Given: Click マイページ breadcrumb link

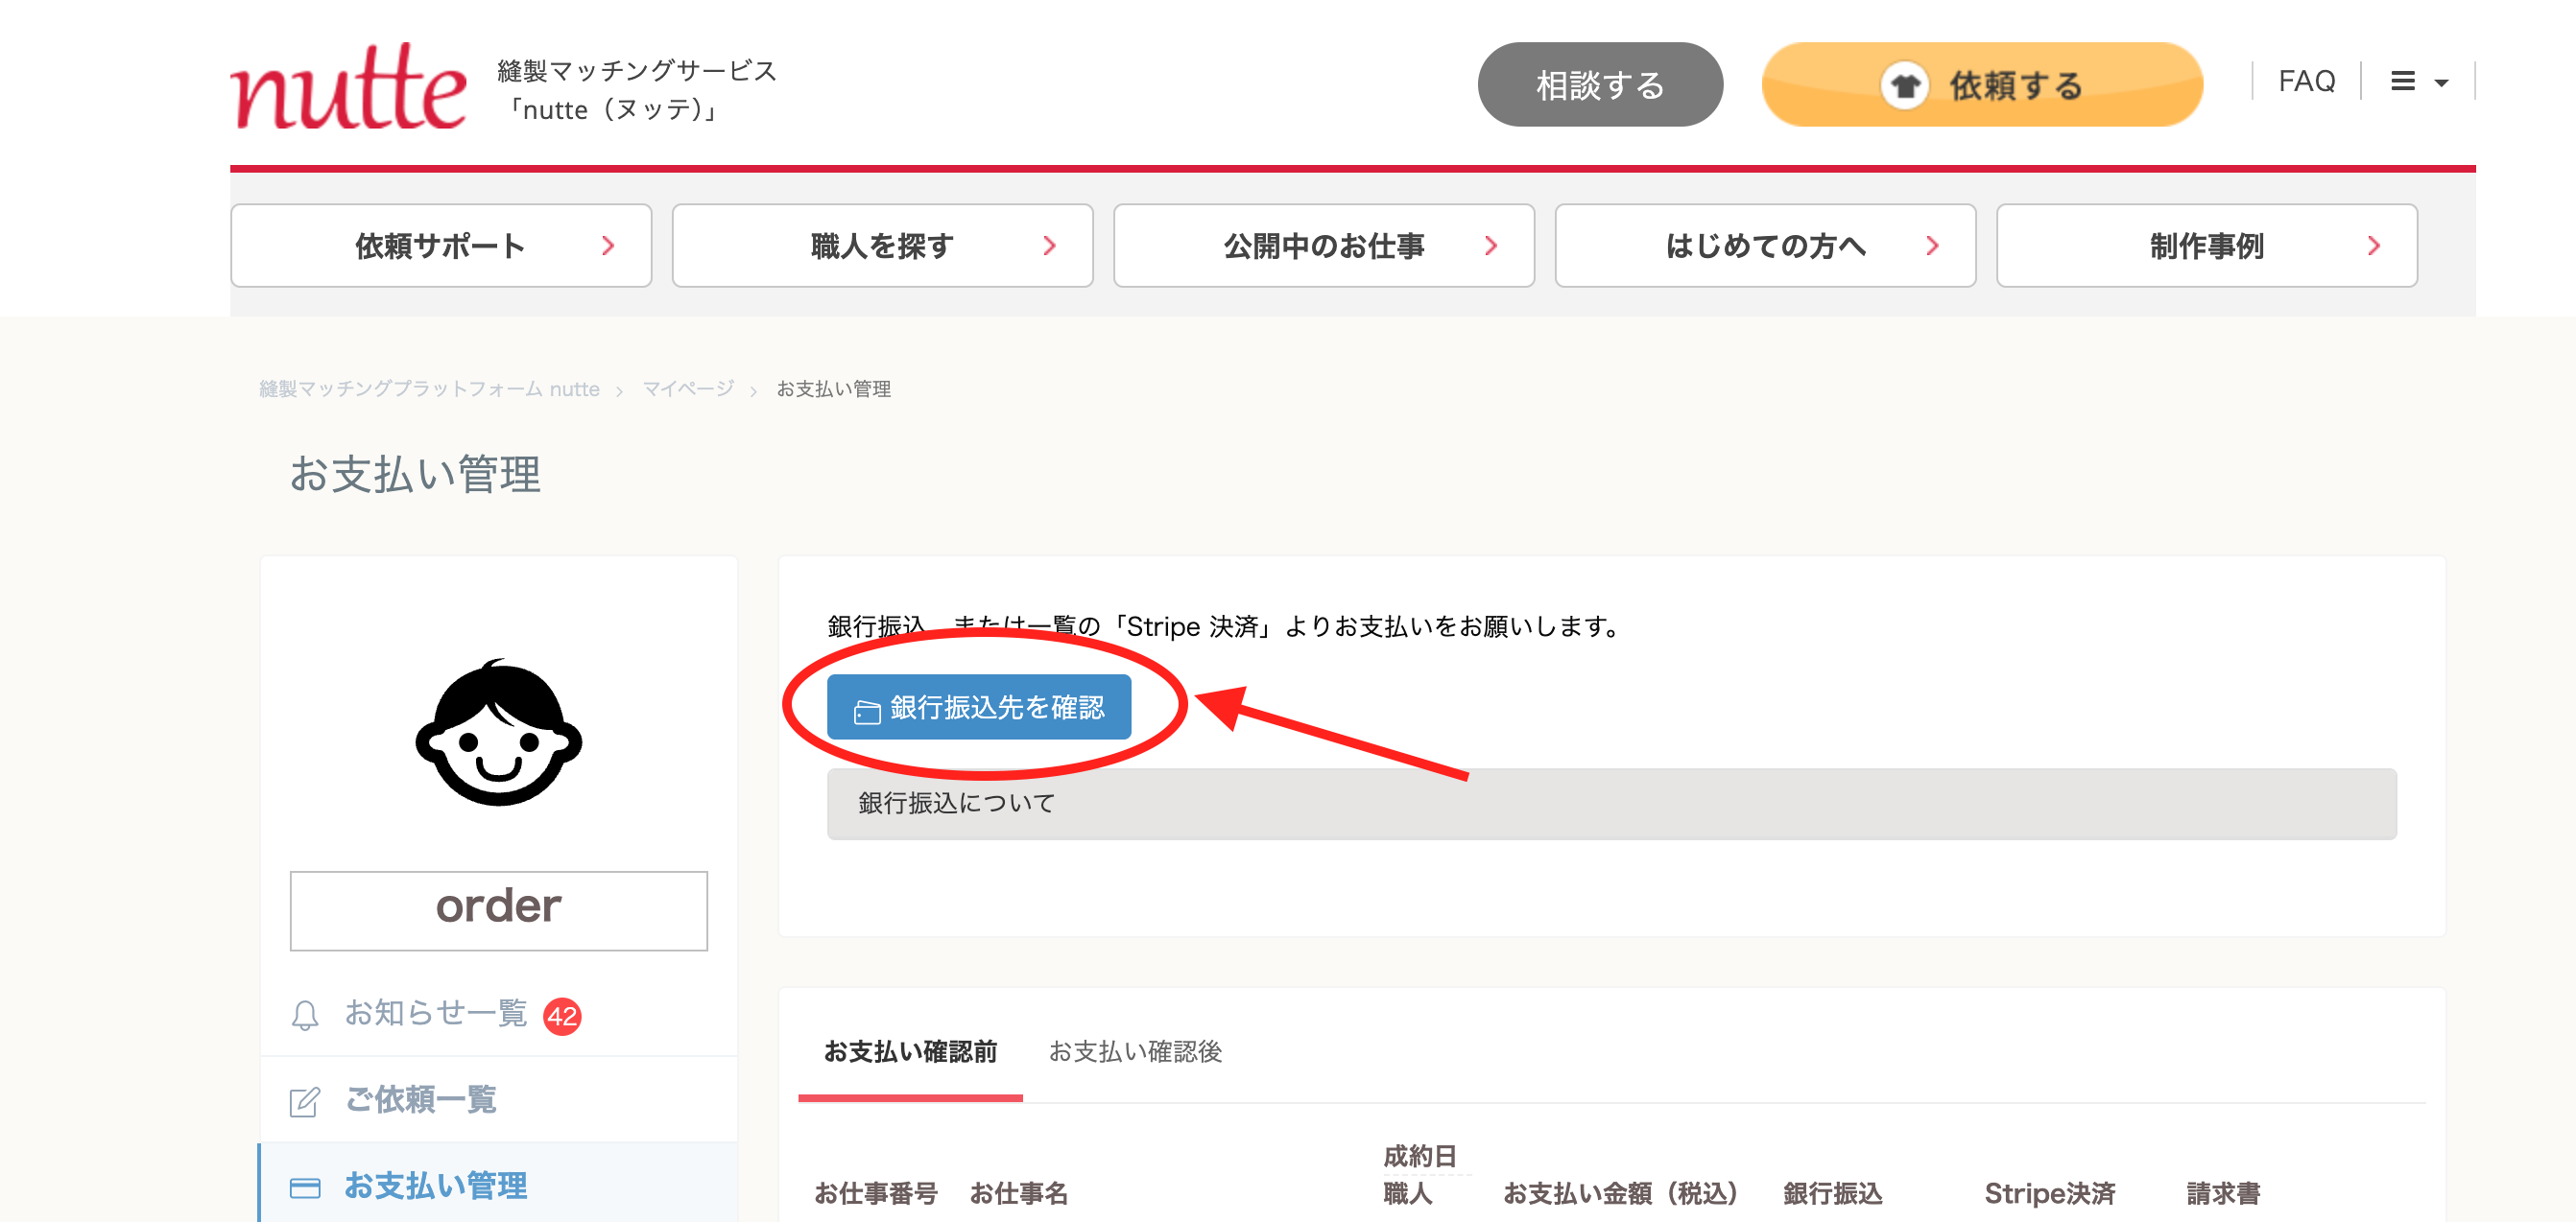Looking at the screenshot, I should [688, 388].
